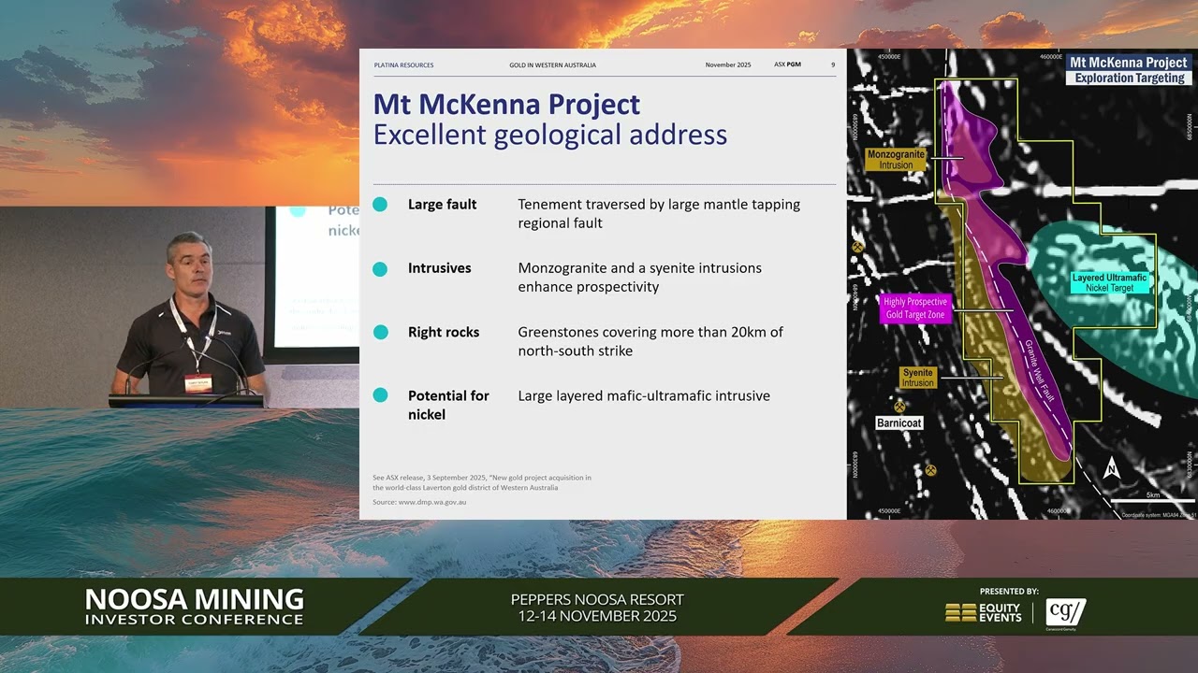Select the speaker video thumbnail

pos(180,308)
